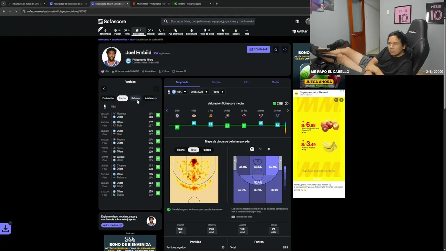Screen dimensions: 446x251
Task: Open the embed code icon
Action: click(x=285, y=50)
